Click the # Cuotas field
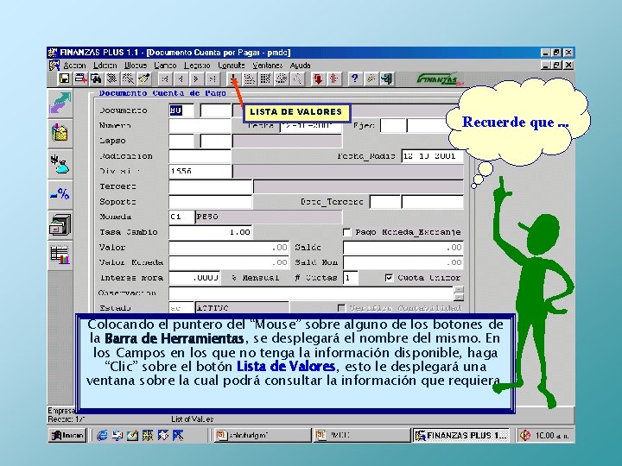 pyautogui.click(x=351, y=278)
